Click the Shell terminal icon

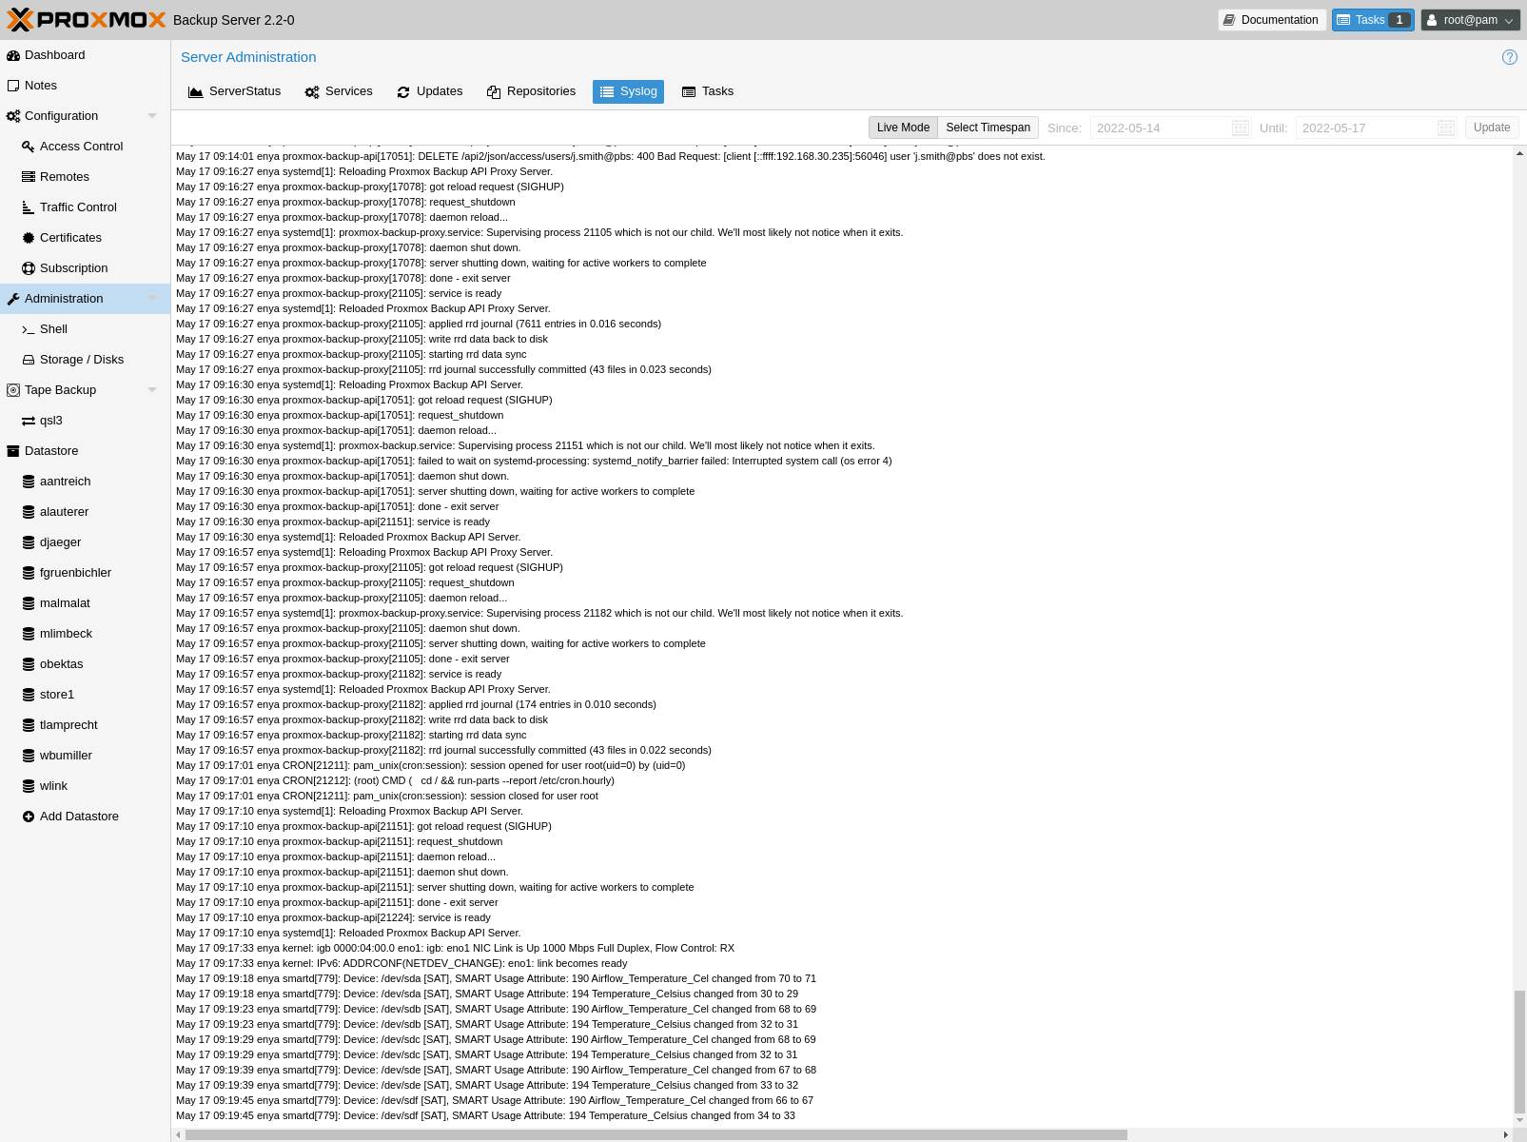[x=29, y=329]
